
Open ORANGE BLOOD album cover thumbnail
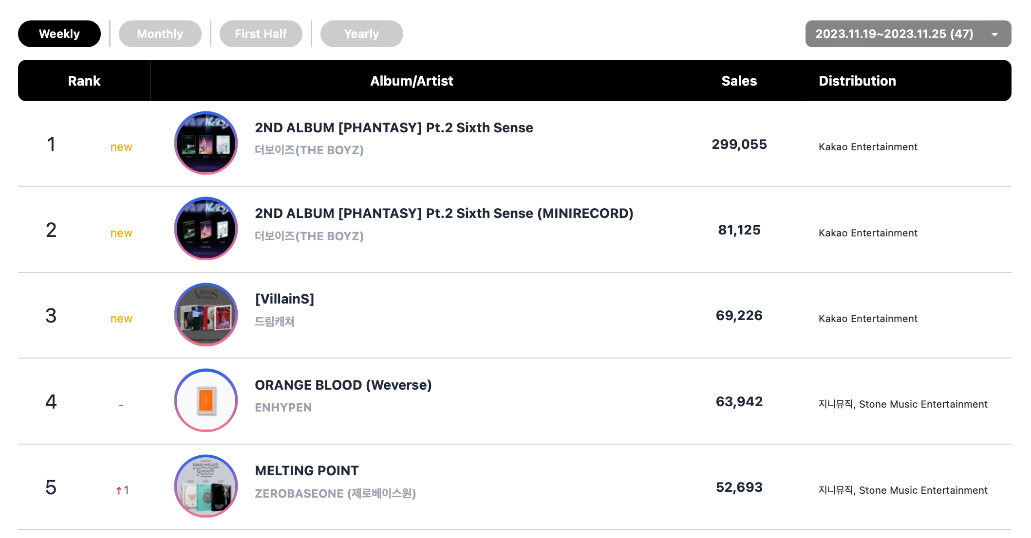(206, 400)
